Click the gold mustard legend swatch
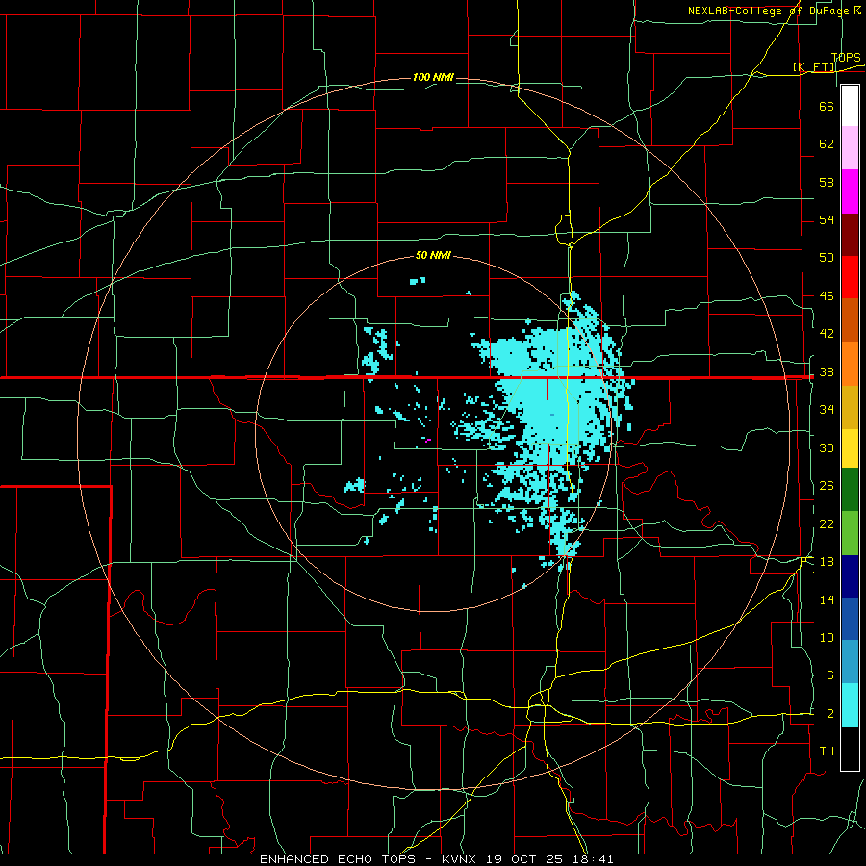Screen dimensions: 866x866 pyautogui.click(x=850, y=407)
